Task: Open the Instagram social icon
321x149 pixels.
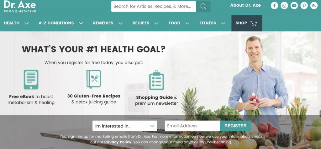Action: click(284, 6)
